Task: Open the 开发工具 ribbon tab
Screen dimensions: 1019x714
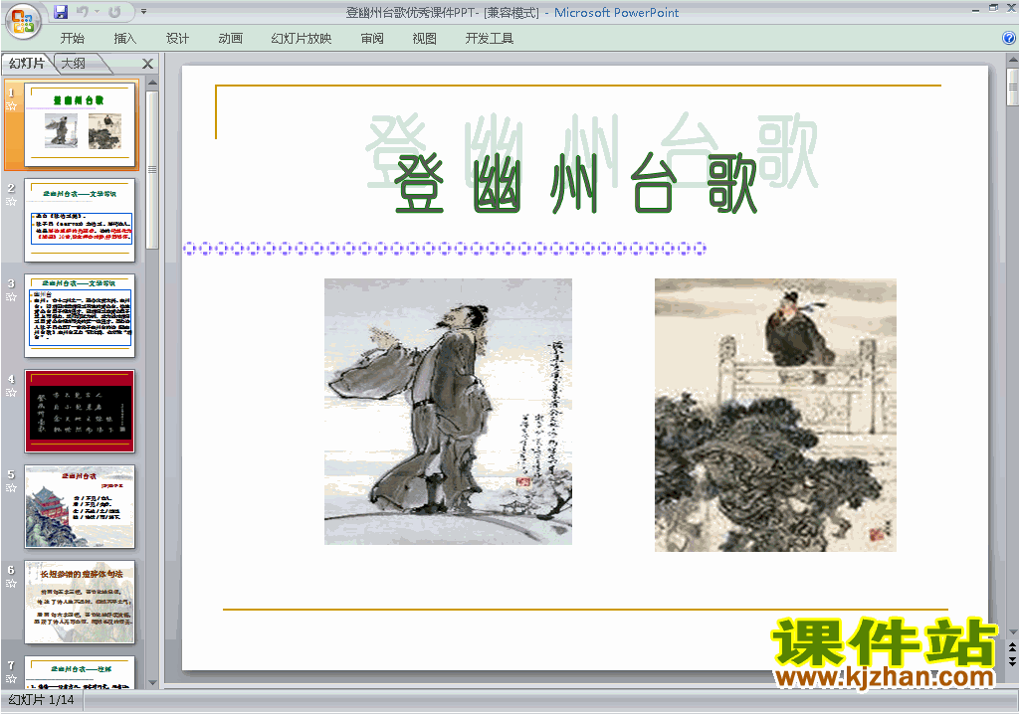Action: click(x=490, y=39)
